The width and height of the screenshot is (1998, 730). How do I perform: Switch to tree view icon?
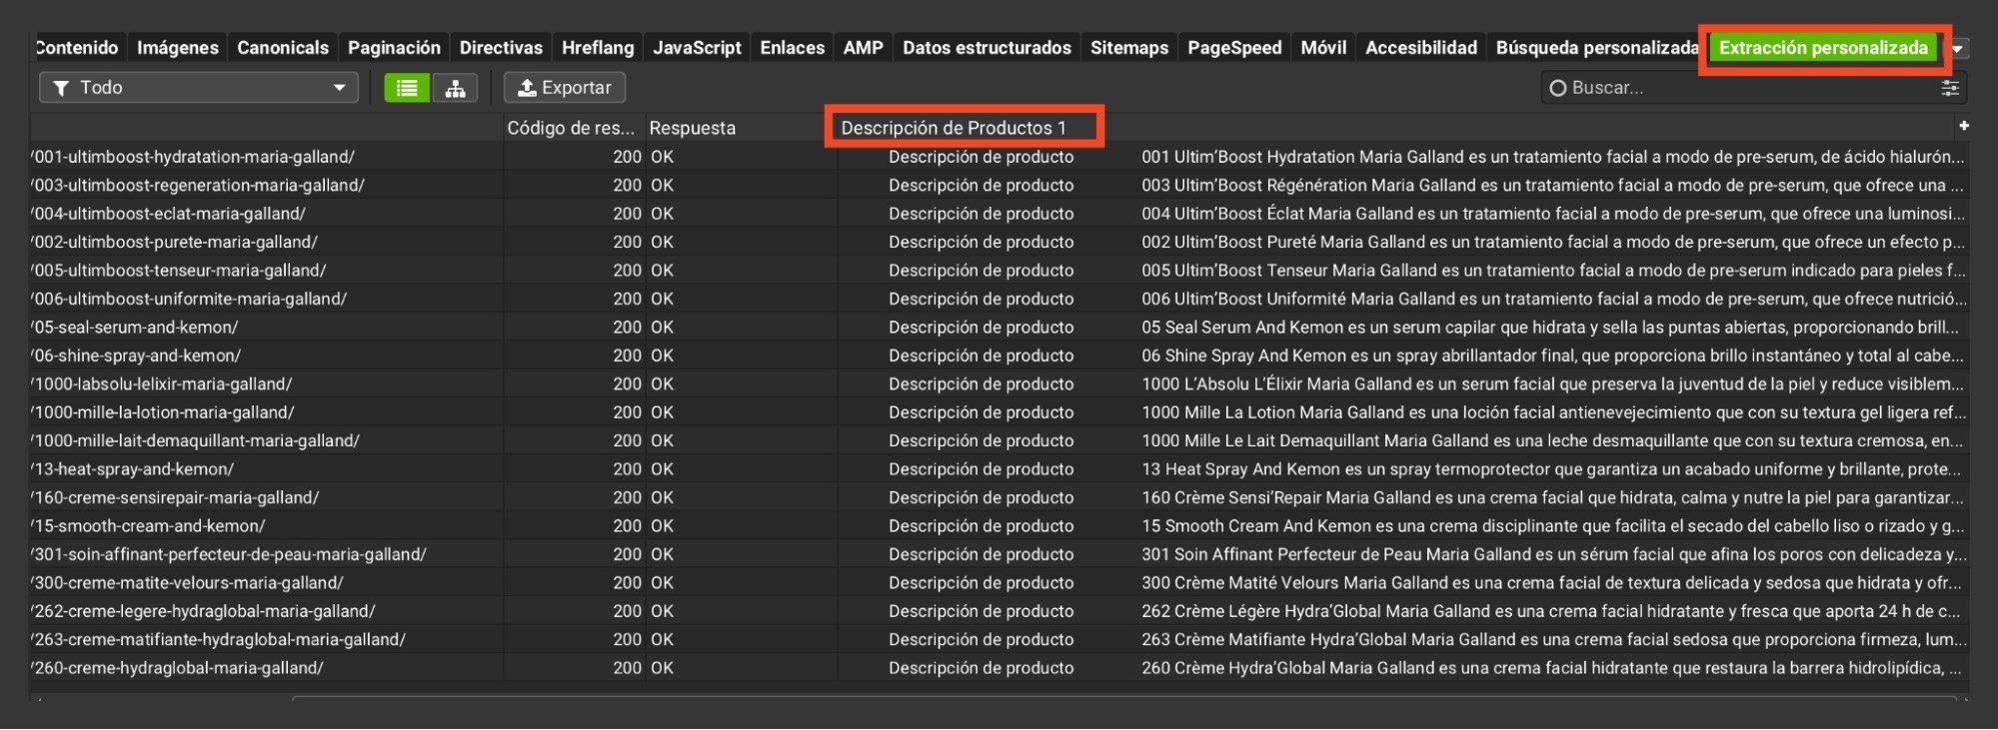tap(455, 88)
